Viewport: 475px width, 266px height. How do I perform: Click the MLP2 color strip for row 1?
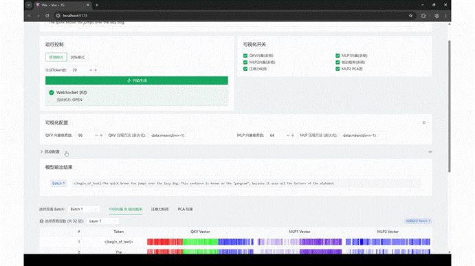click(x=388, y=242)
